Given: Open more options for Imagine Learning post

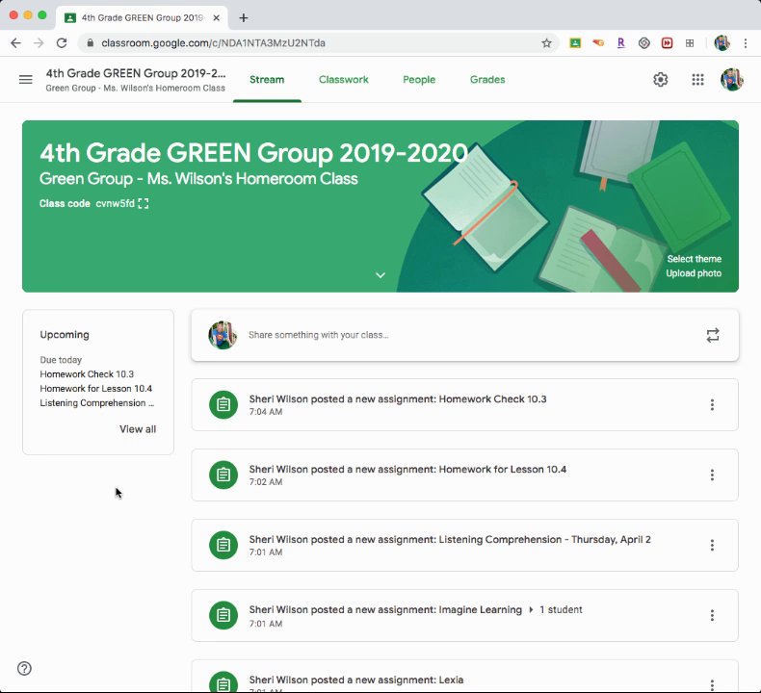Looking at the screenshot, I should coord(712,616).
